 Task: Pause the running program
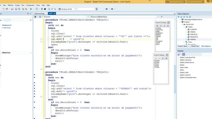42,9
